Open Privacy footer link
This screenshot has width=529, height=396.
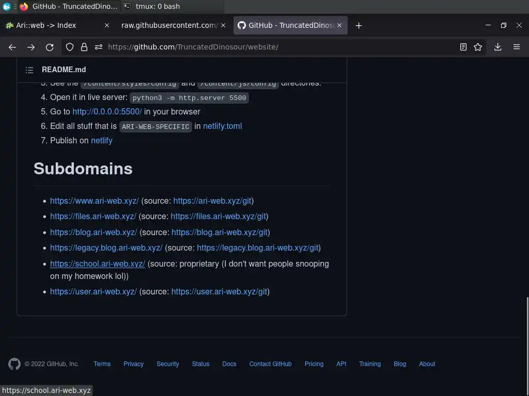pos(133,364)
